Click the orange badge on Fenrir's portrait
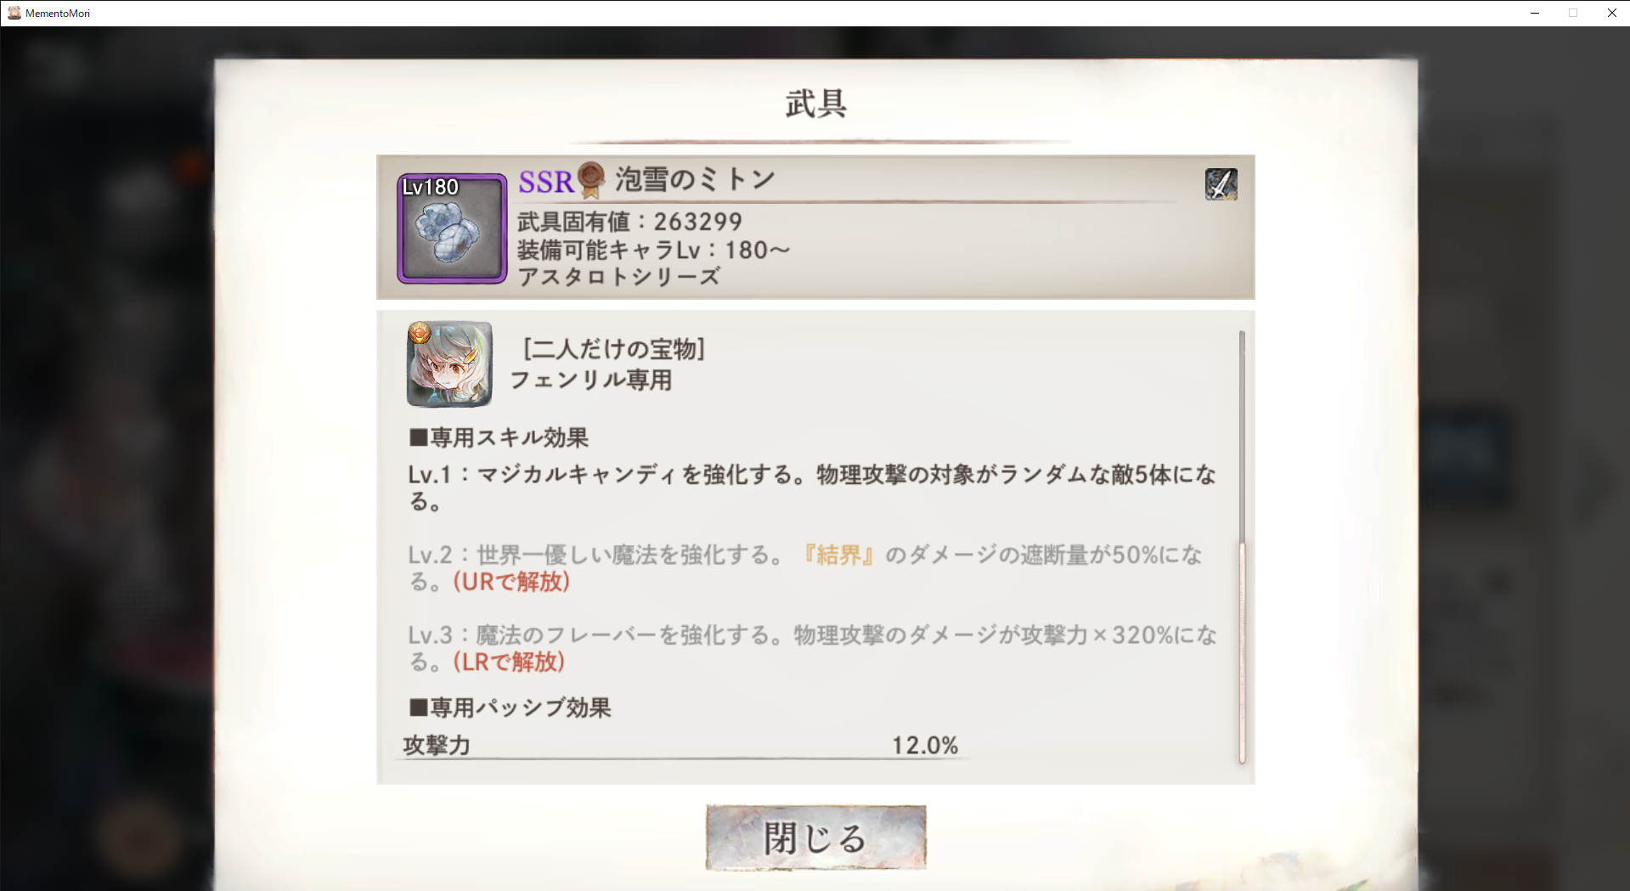1630x891 pixels. tap(419, 333)
